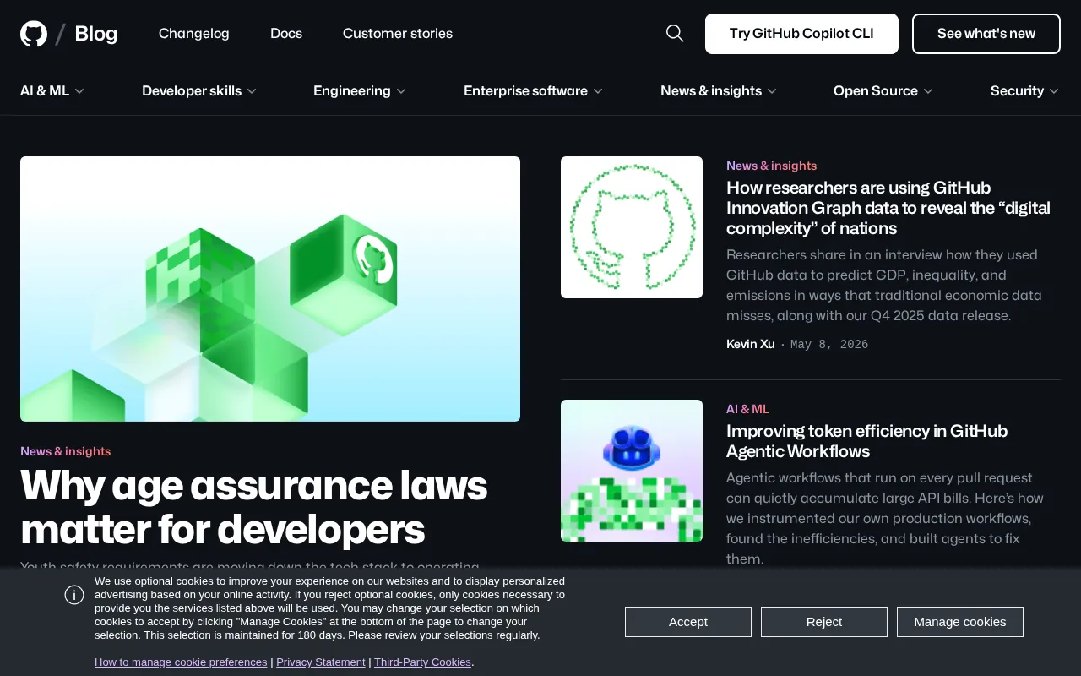Accept optional cookies
Image resolution: width=1081 pixels, height=676 pixels.
[688, 622]
